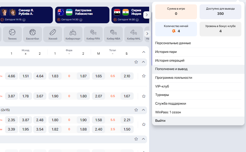Open Служба поддержки menu item

pyautogui.click(x=198, y=104)
